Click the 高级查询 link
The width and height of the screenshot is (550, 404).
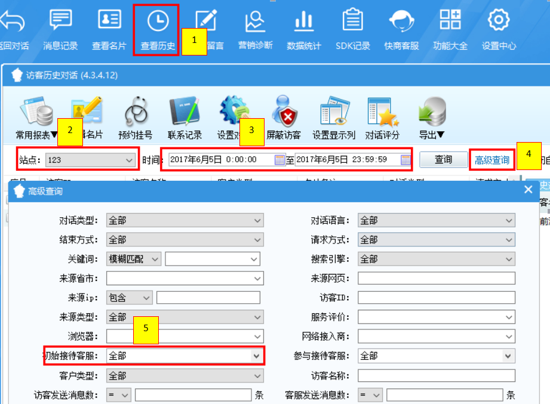(x=492, y=160)
